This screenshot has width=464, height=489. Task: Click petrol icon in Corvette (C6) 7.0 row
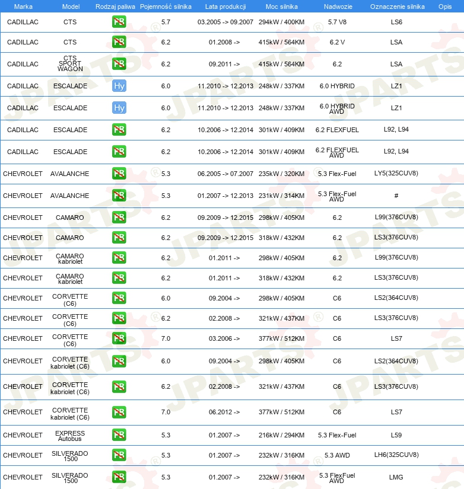pos(119,338)
